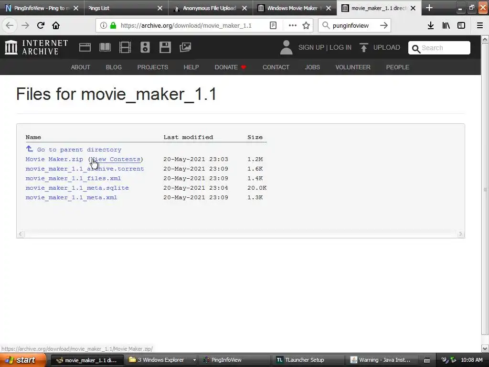Click the address bar URL
Image resolution: width=489 pixels, height=367 pixels.
point(186,25)
